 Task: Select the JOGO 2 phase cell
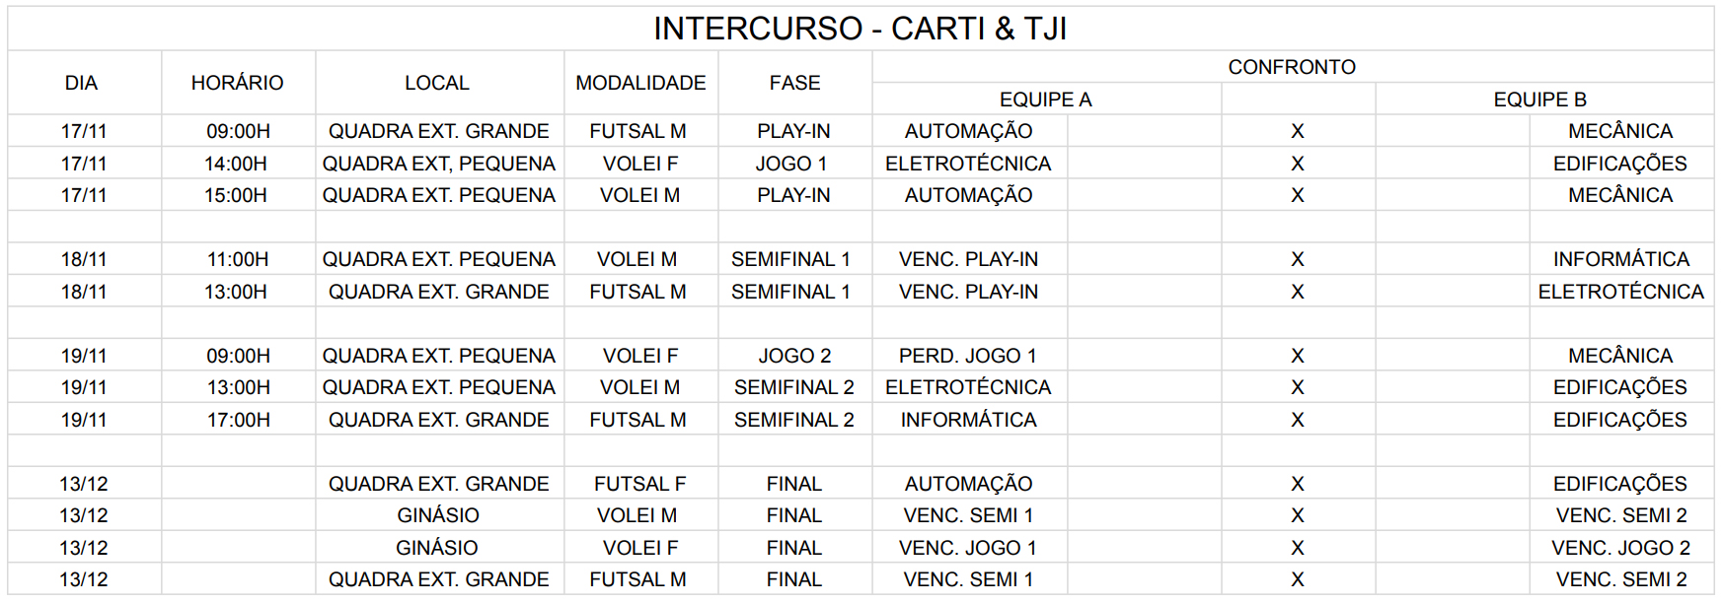[x=794, y=356]
